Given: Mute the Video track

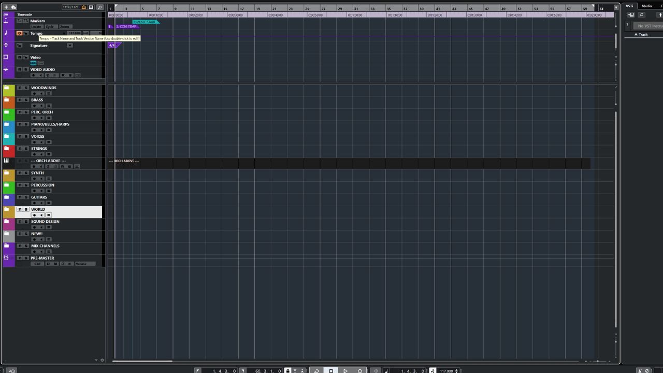Looking at the screenshot, I should [x=20, y=58].
